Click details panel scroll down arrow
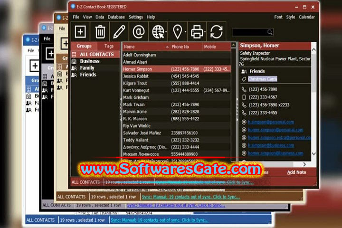The height and width of the screenshot is (228, 342). pos(313,153)
